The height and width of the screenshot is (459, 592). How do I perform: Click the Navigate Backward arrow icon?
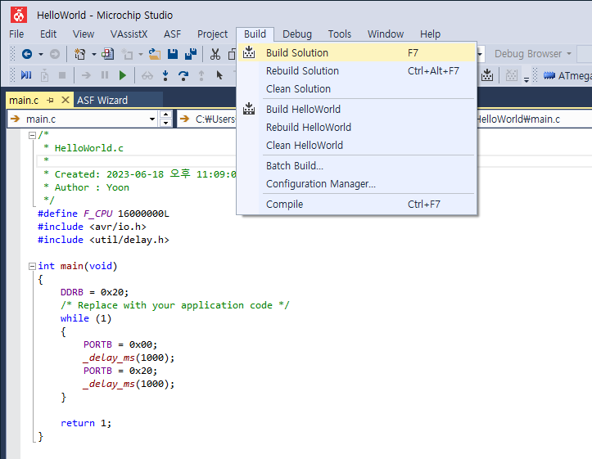[x=27, y=54]
